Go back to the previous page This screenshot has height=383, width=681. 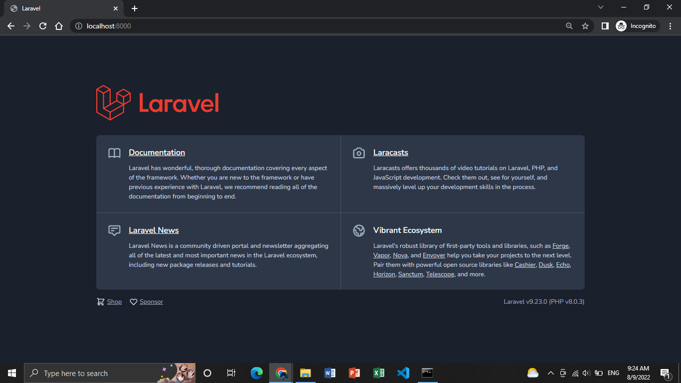pyautogui.click(x=11, y=26)
